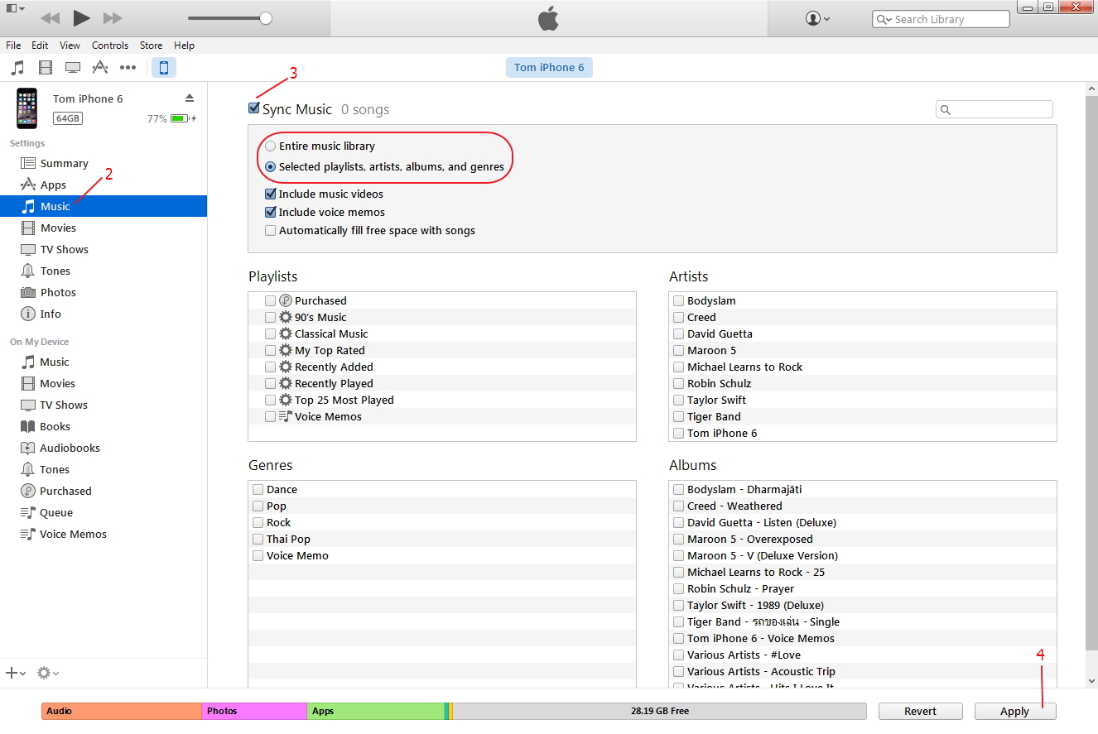Viewport: 1098px width, 734px height.
Task: Click the 64GB capacity badge
Action: pyautogui.click(x=68, y=118)
